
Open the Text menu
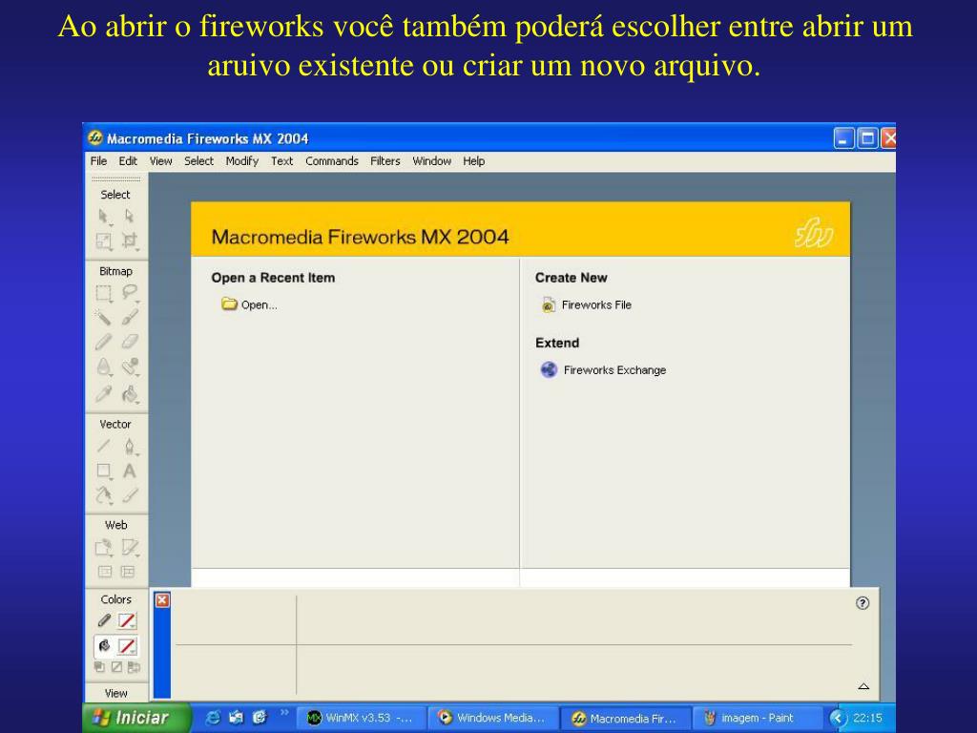[x=281, y=160]
